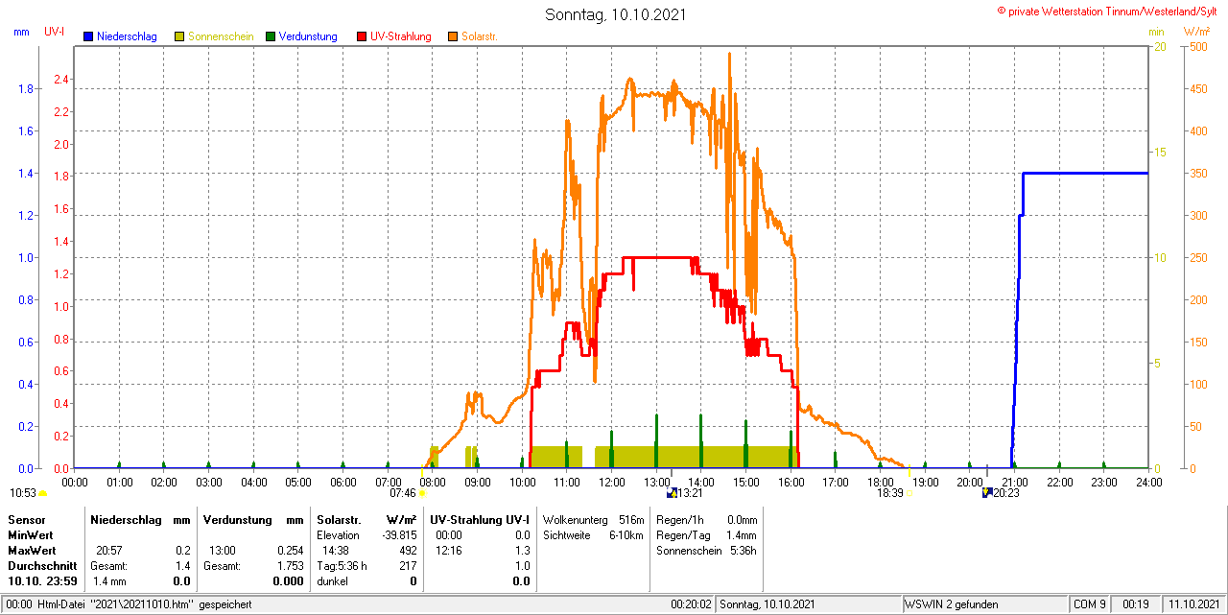Select the Solarstr. legend label
Viewport: 1228px width, 615px height.
point(479,36)
